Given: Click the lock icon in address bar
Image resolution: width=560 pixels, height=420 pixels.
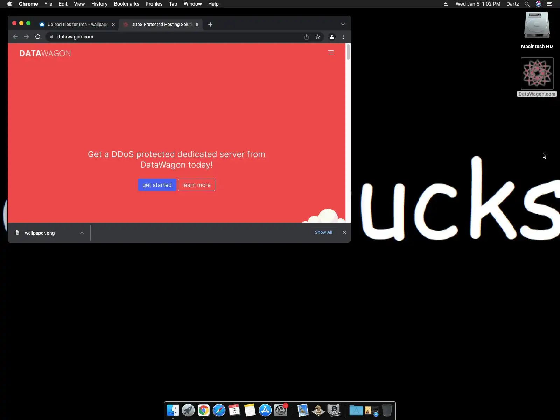Looking at the screenshot, I should tap(51, 37).
